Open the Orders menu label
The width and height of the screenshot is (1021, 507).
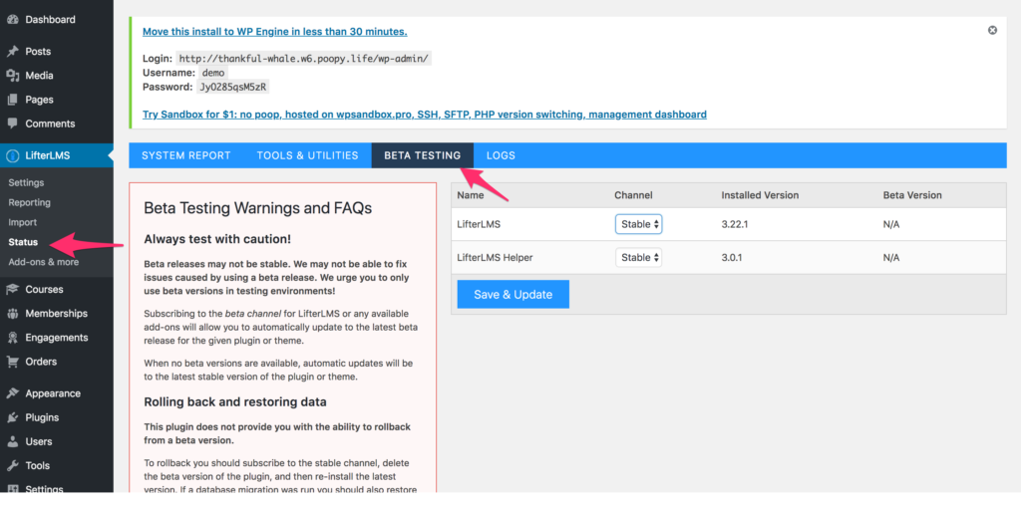tap(41, 362)
